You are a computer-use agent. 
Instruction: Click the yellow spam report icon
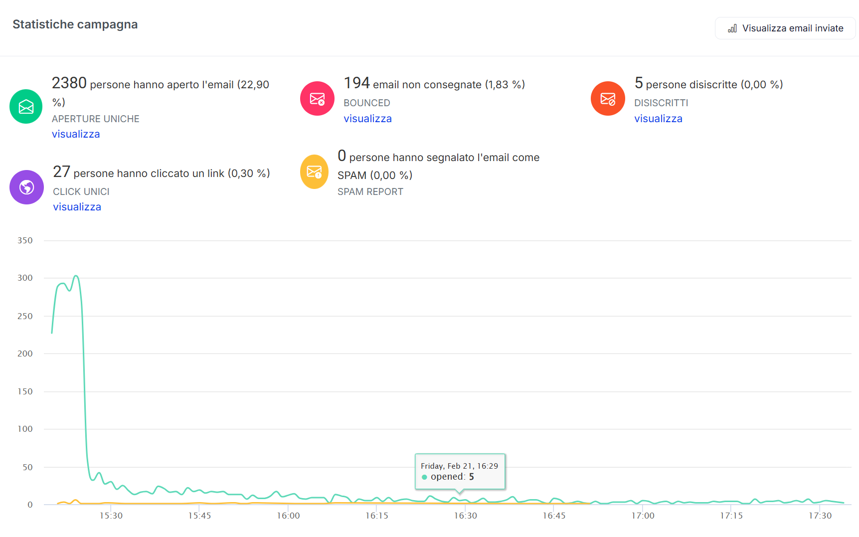click(314, 172)
